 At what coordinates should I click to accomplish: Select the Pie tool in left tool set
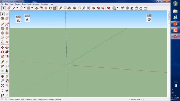click(7, 42)
